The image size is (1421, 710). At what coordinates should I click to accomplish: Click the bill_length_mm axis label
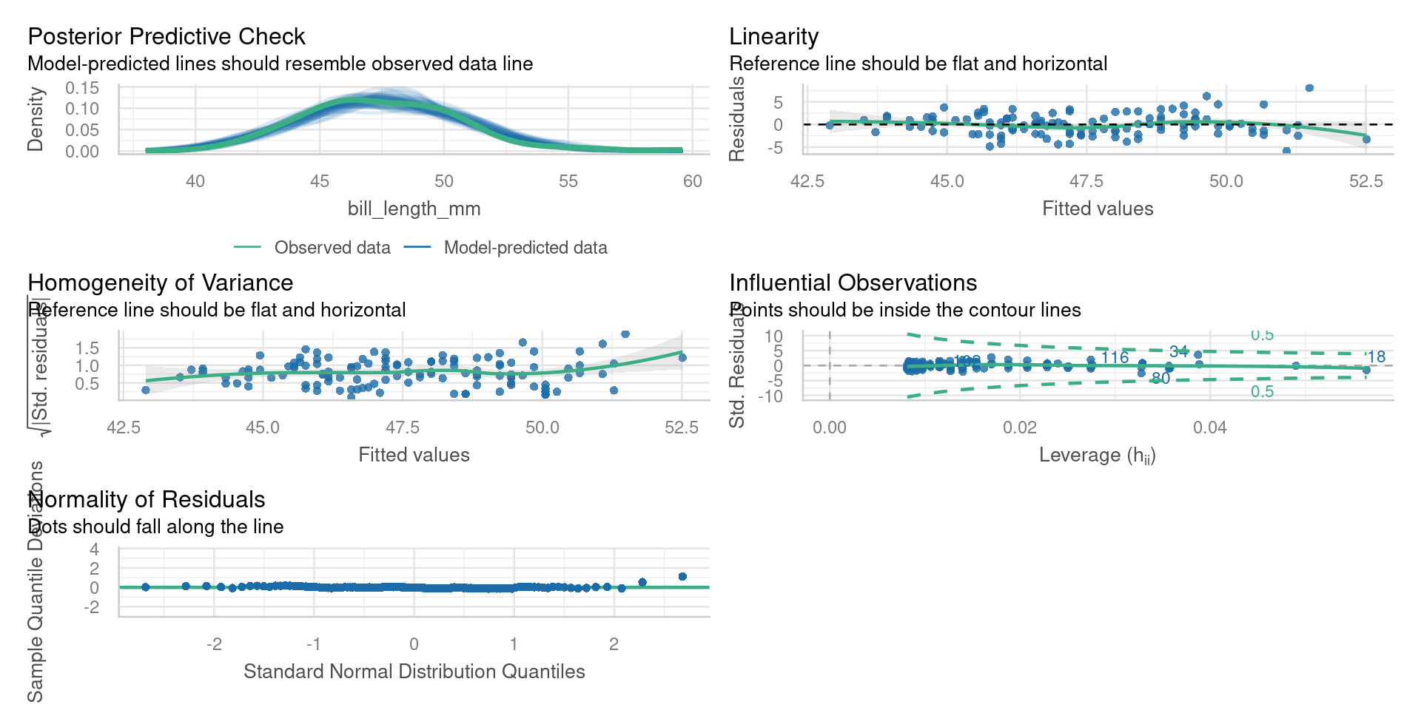click(x=414, y=209)
